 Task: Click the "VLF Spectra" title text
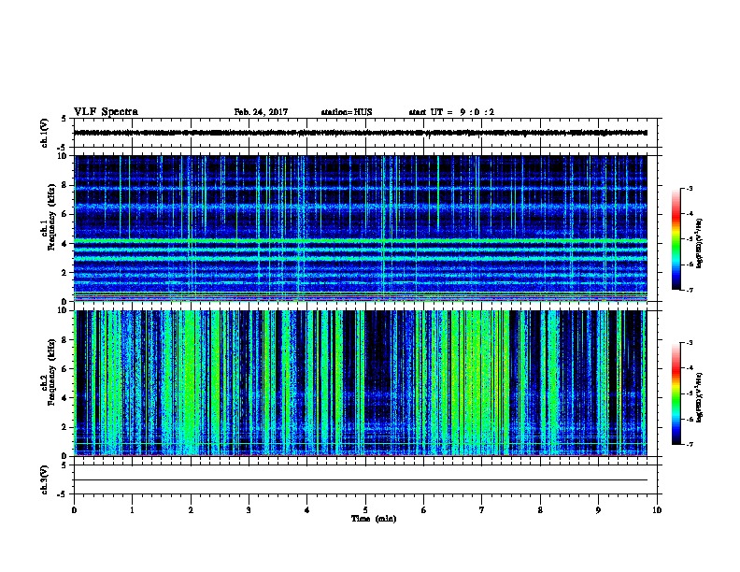pos(106,112)
